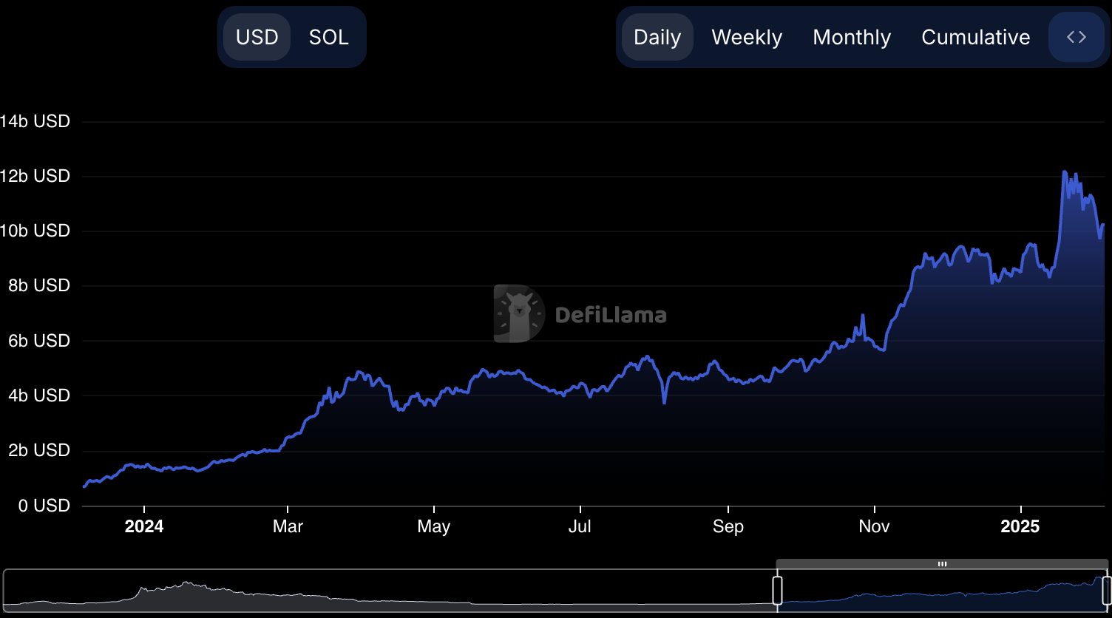
Task: Click the right range slider handle
Action: 1107,591
